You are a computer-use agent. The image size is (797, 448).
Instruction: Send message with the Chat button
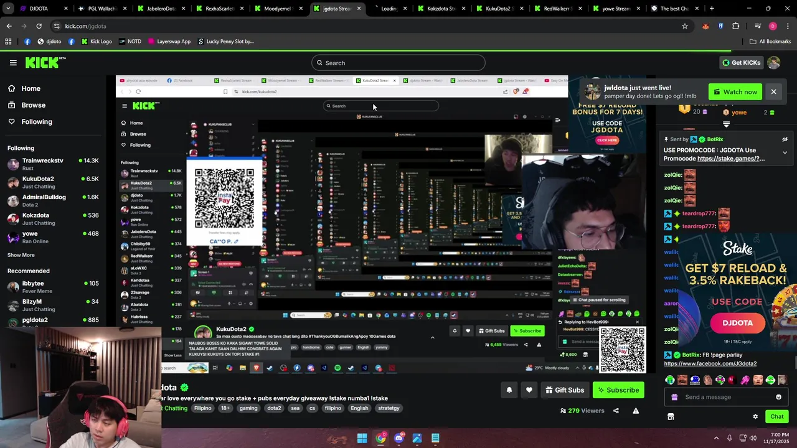click(776, 416)
